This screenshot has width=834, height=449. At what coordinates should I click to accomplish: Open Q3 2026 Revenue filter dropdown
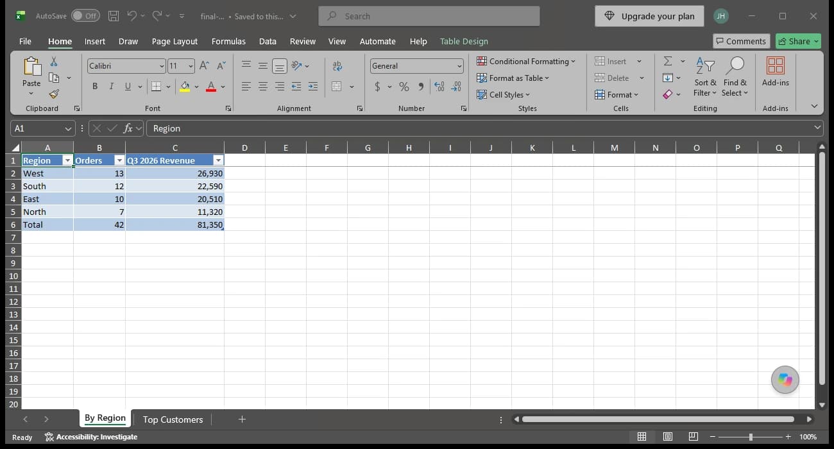coord(218,160)
